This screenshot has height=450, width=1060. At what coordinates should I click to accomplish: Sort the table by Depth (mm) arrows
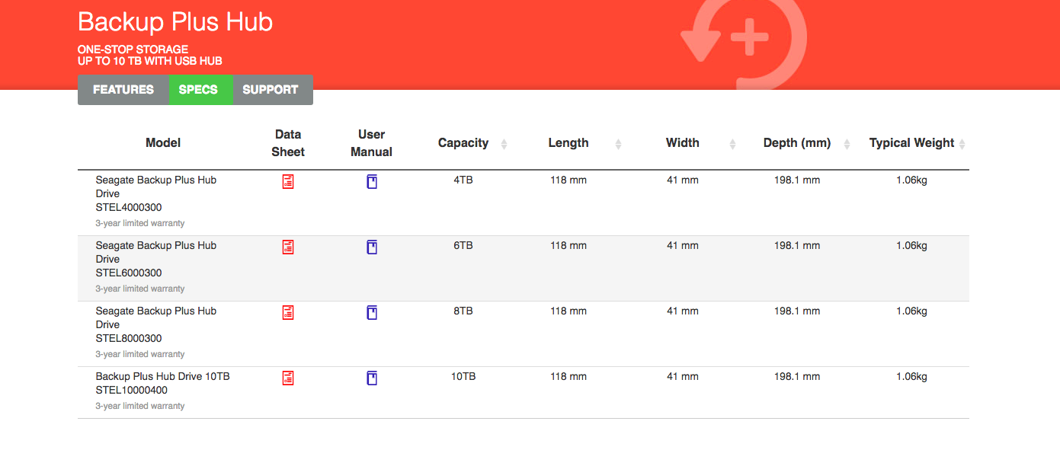847,144
